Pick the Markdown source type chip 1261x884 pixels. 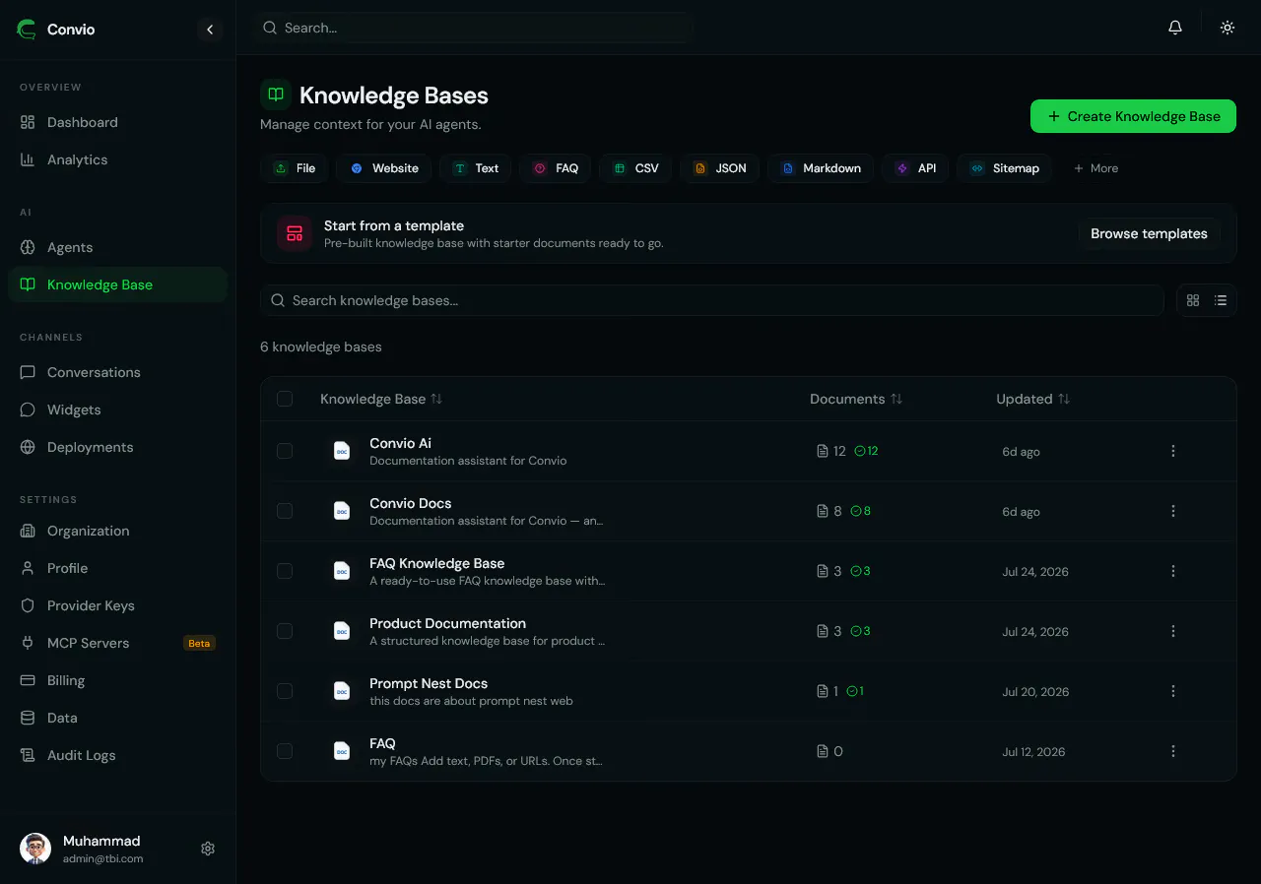click(x=821, y=168)
